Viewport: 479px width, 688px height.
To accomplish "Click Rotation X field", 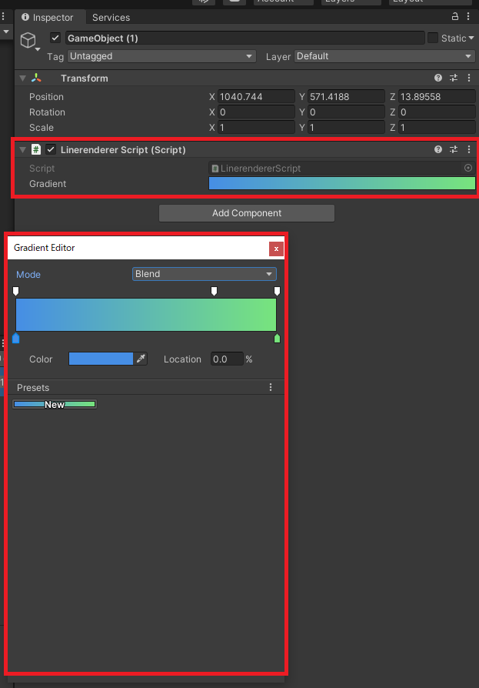I will [256, 112].
